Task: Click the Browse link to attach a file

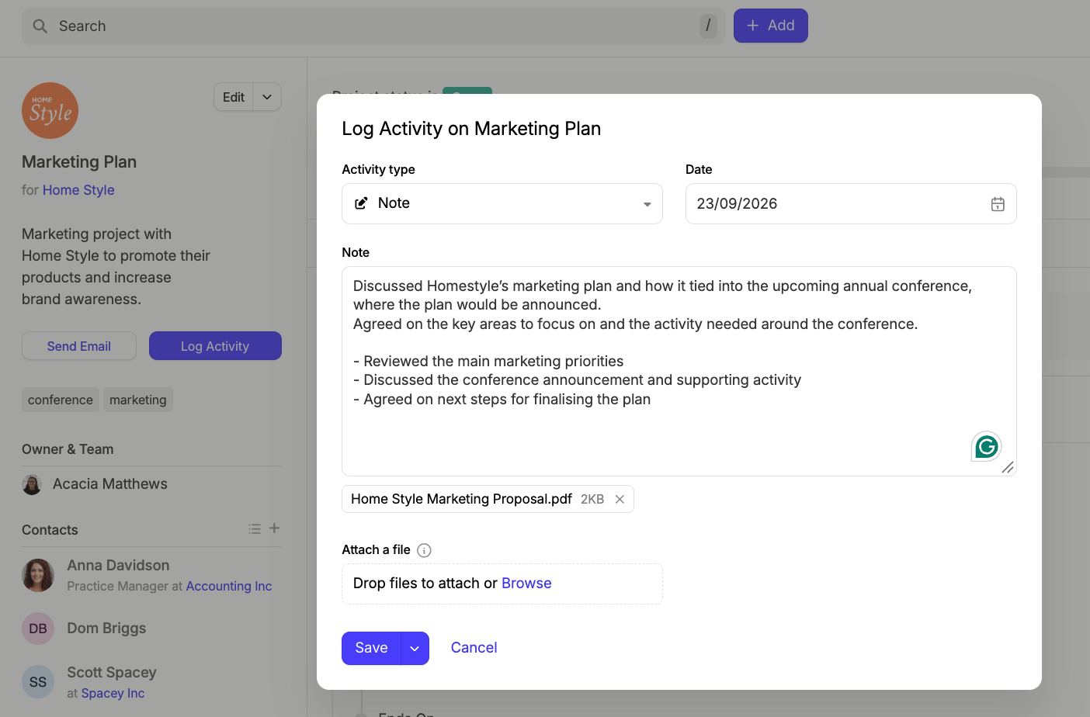Action: (526, 584)
